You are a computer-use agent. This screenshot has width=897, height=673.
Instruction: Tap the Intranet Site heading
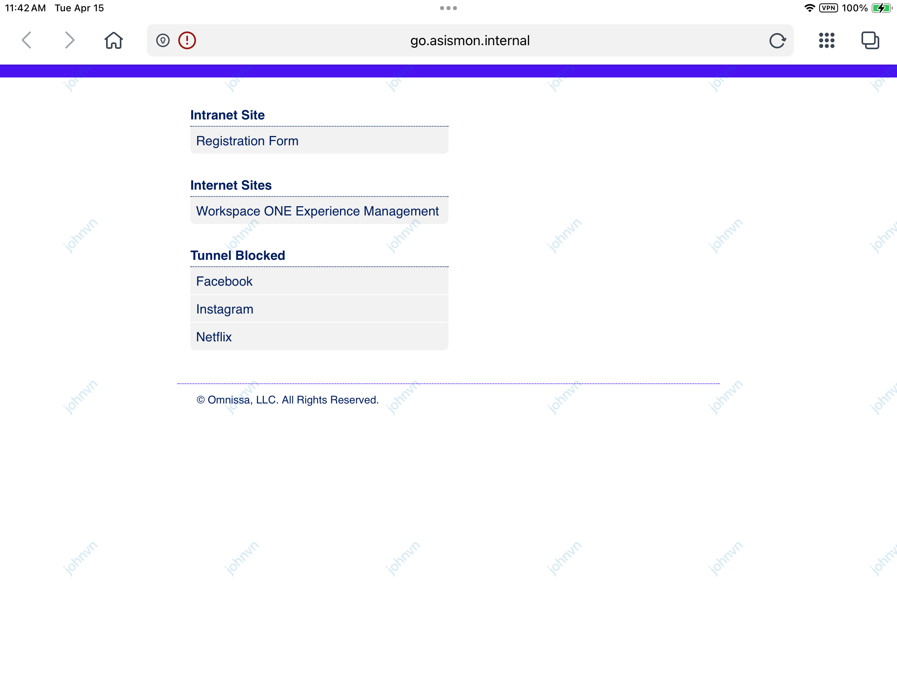[x=227, y=115]
